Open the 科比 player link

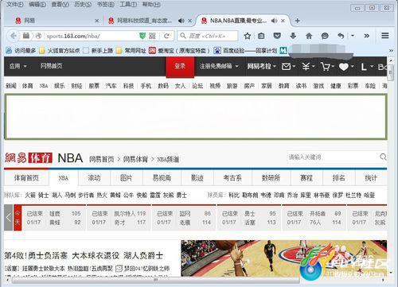234,196
